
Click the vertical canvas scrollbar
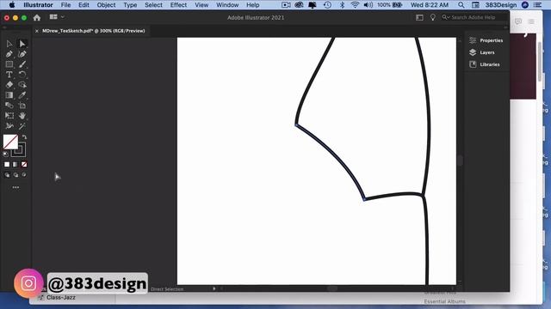tap(460, 161)
